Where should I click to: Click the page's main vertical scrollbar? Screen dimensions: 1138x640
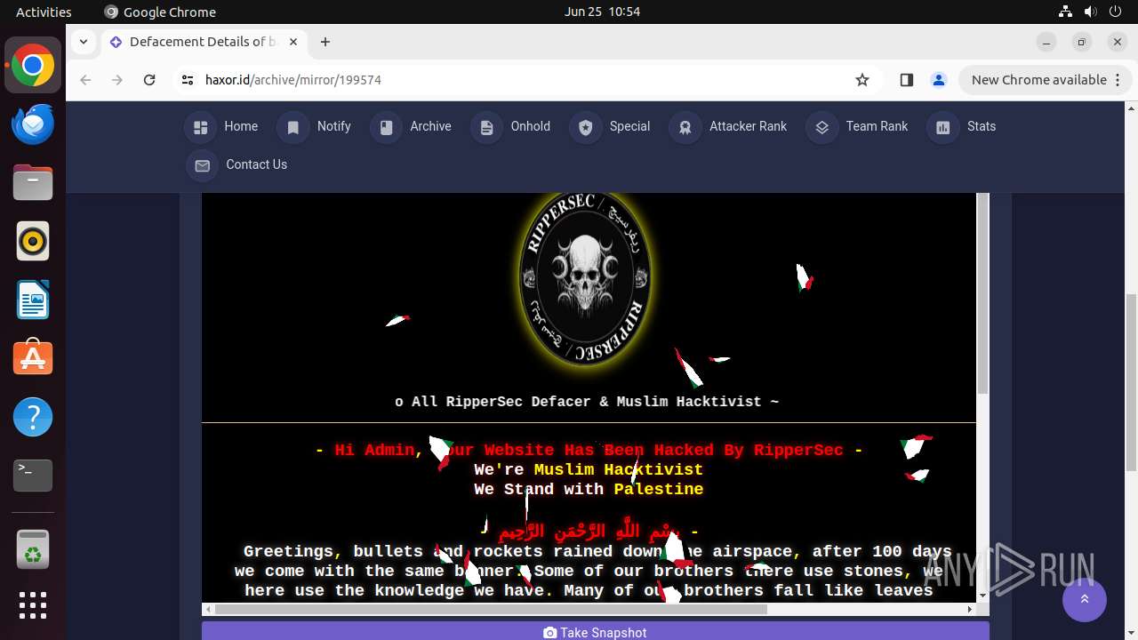pyautogui.click(x=1131, y=382)
